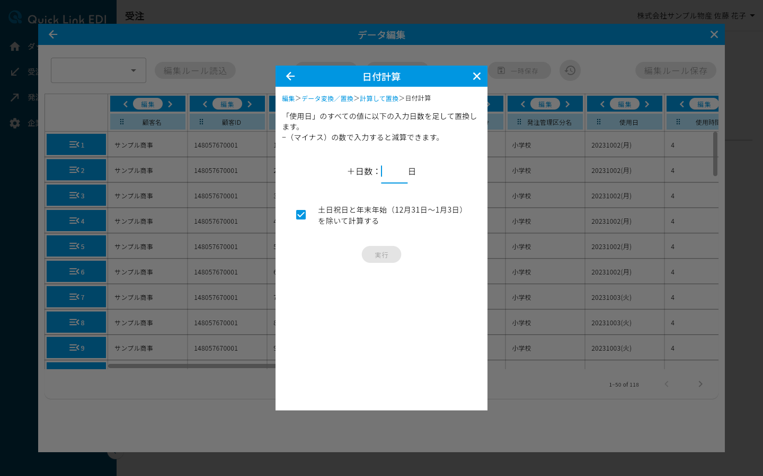Go back from the 日付計算 dialog
Viewport: 763px width, 476px height.
(x=290, y=76)
